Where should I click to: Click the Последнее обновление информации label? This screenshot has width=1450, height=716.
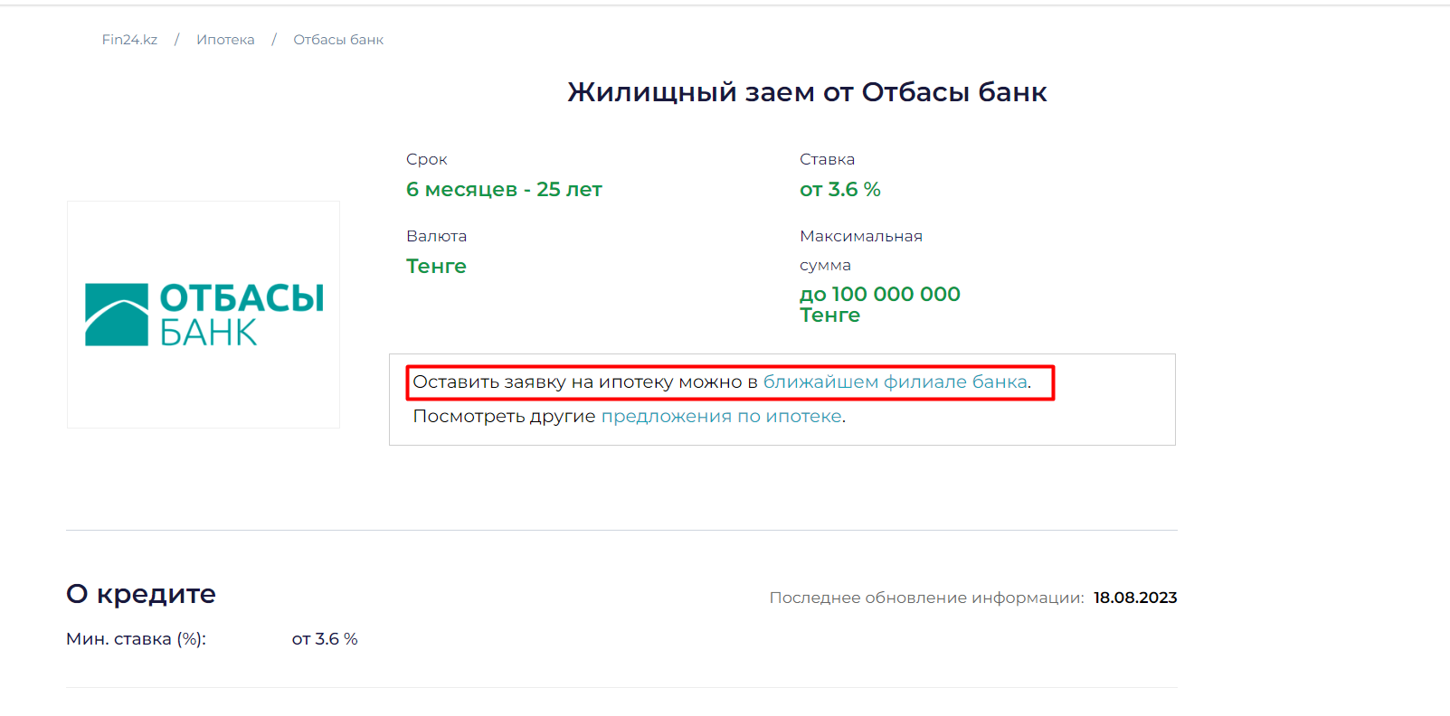pos(926,598)
